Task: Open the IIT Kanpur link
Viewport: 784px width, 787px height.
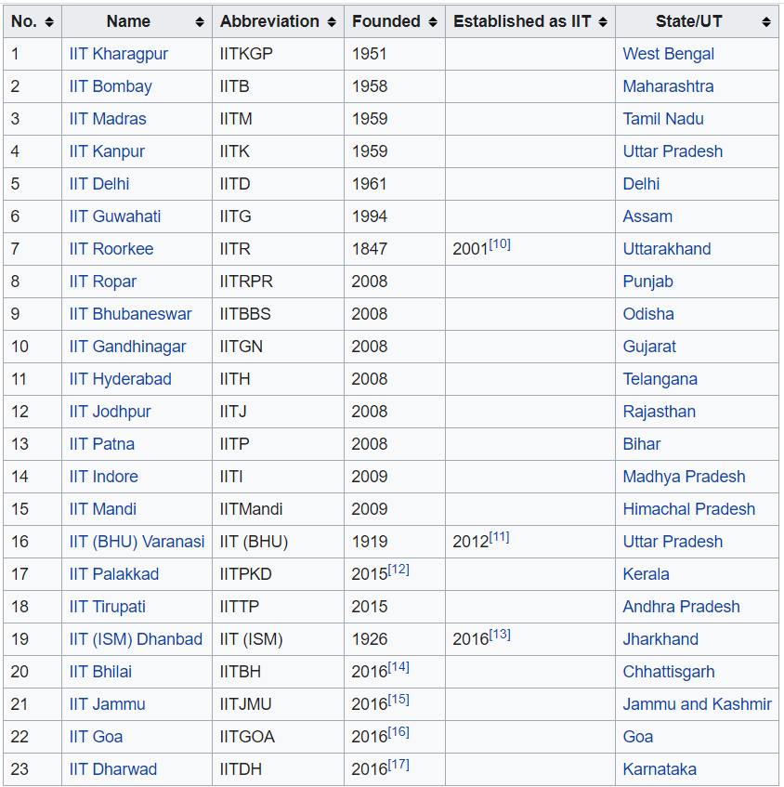Action: click(x=107, y=151)
